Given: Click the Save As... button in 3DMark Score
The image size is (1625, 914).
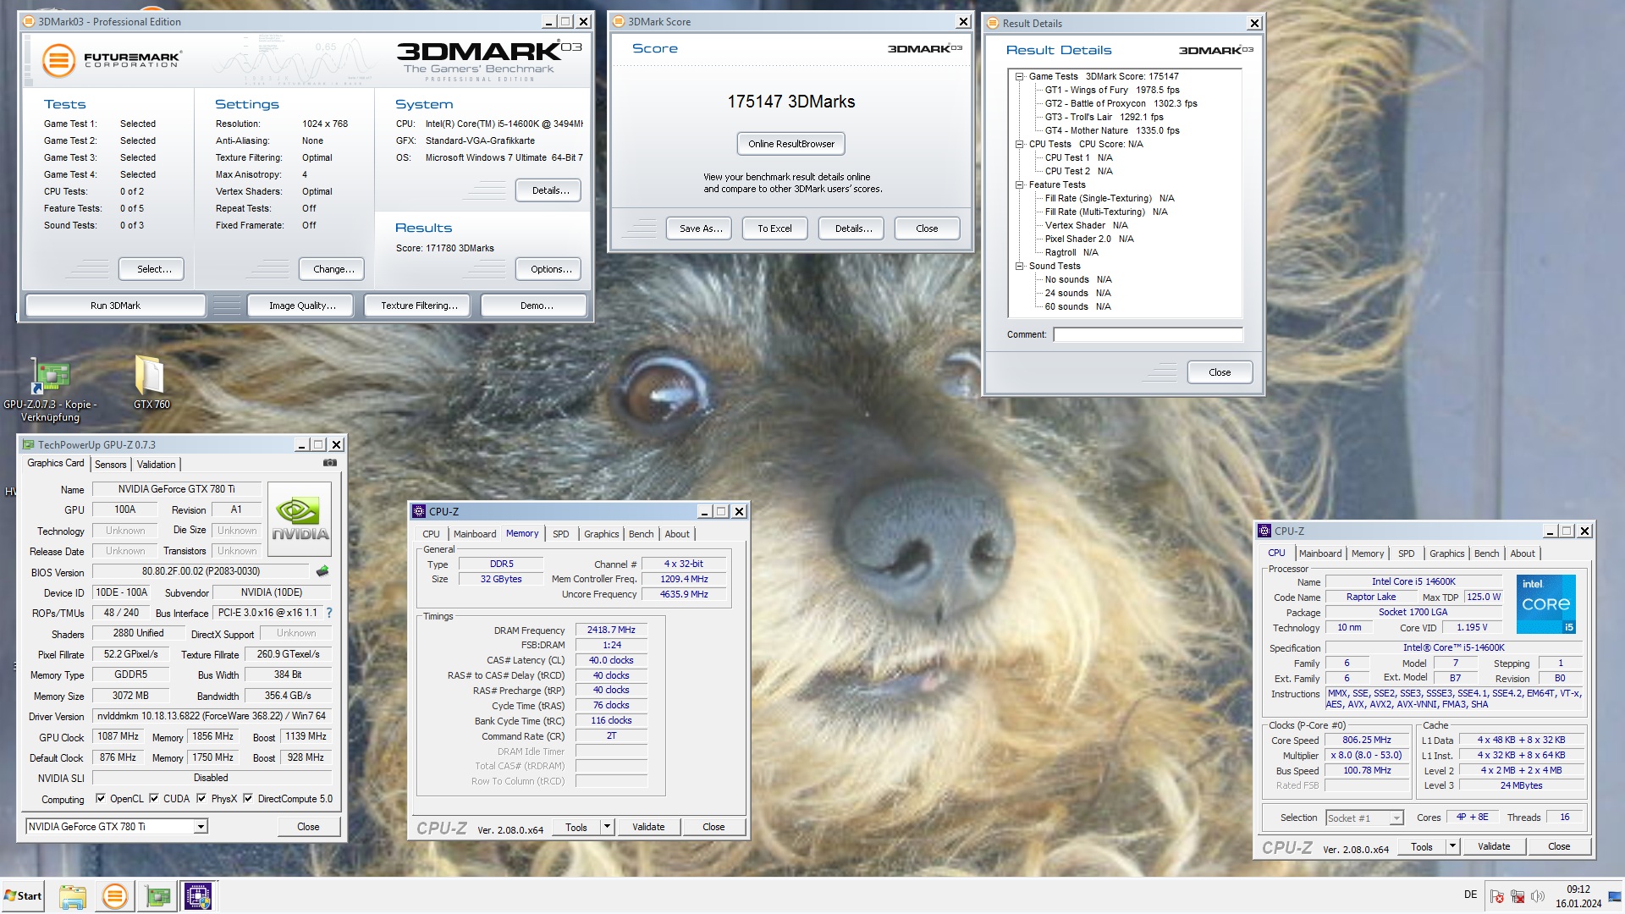Looking at the screenshot, I should tap(701, 228).
